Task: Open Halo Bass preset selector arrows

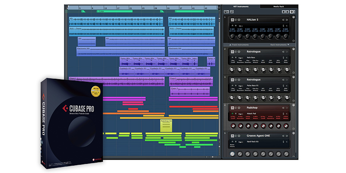Action: pyautogui.click(x=284, y=58)
